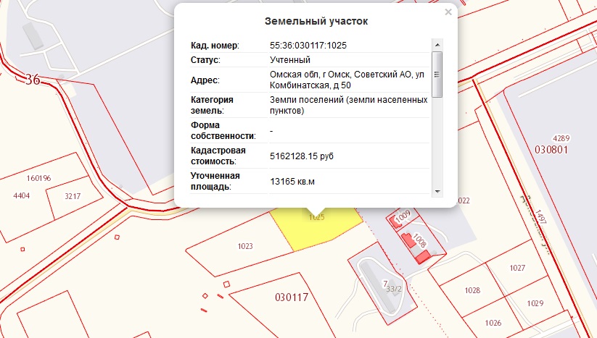This screenshot has height=338, width=597.
Task: Select land parcel 1023 on map
Action: click(245, 247)
